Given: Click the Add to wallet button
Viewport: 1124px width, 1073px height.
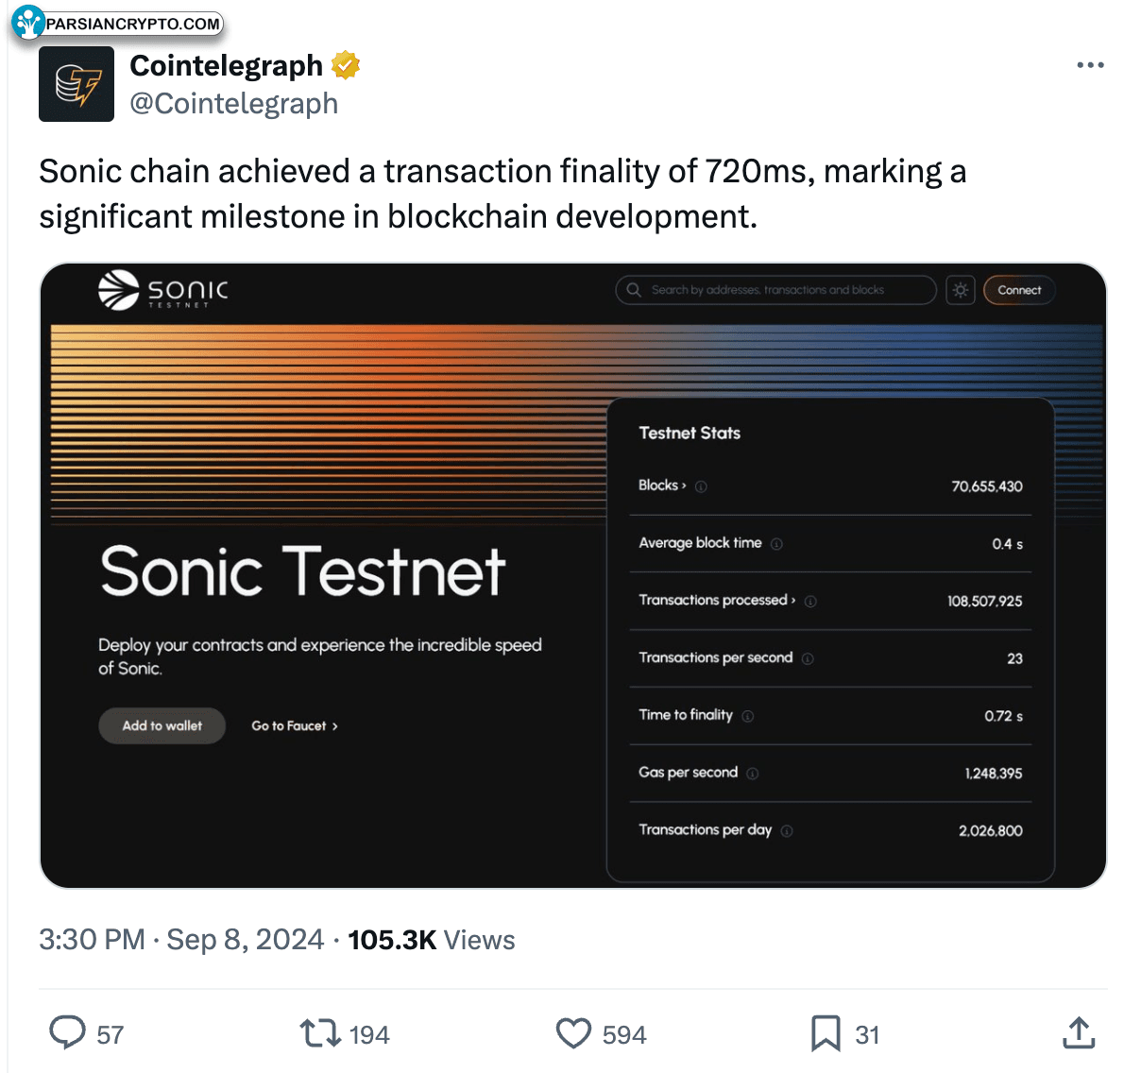Looking at the screenshot, I should [x=162, y=725].
